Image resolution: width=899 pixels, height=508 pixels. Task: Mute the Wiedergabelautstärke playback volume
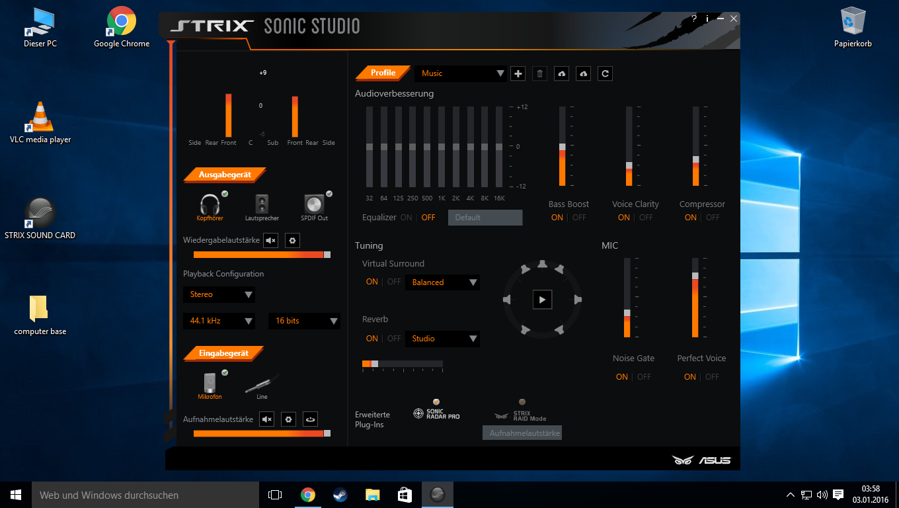(x=271, y=241)
